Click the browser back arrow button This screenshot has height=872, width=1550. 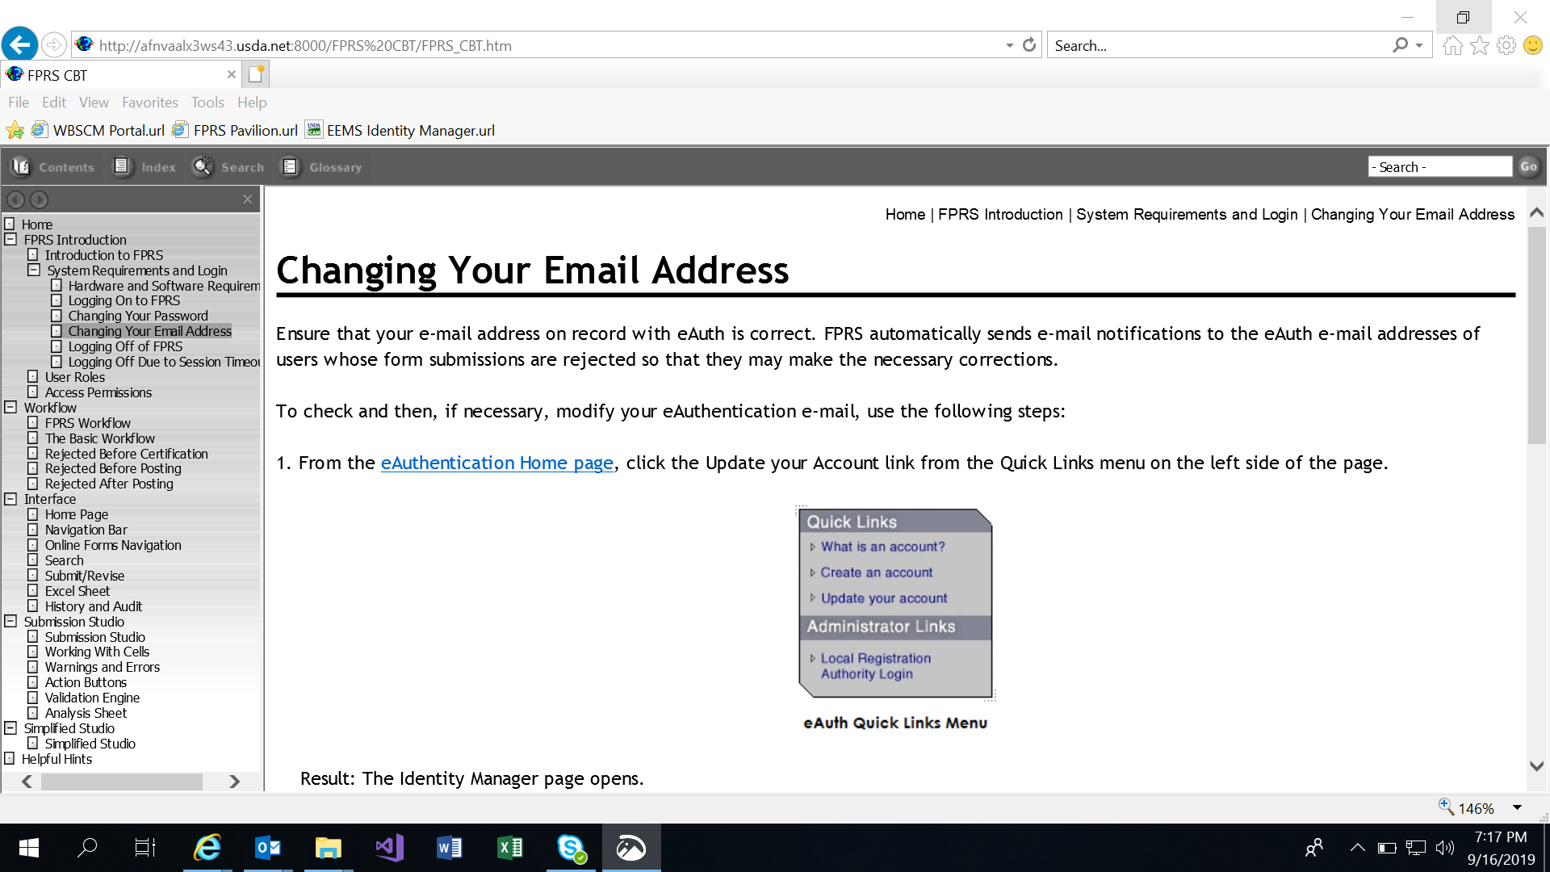coord(20,44)
